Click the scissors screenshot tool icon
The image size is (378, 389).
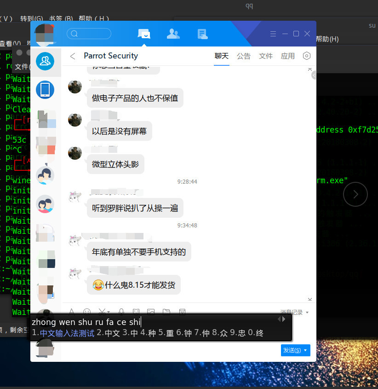point(102,312)
